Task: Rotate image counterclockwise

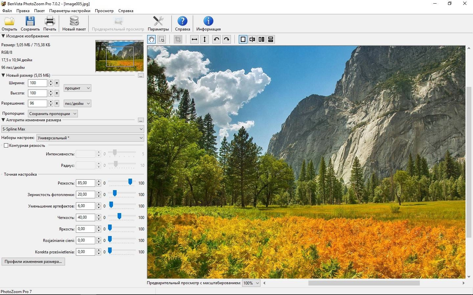Action: pyautogui.click(x=216, y=39)
